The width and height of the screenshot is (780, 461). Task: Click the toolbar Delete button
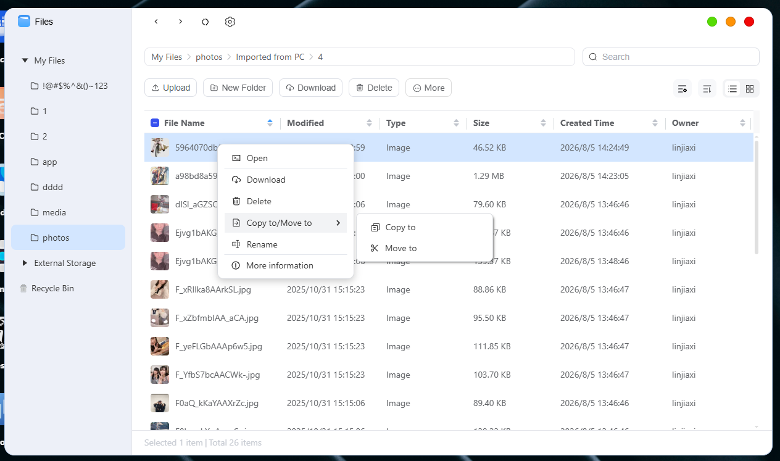point(374,88)
